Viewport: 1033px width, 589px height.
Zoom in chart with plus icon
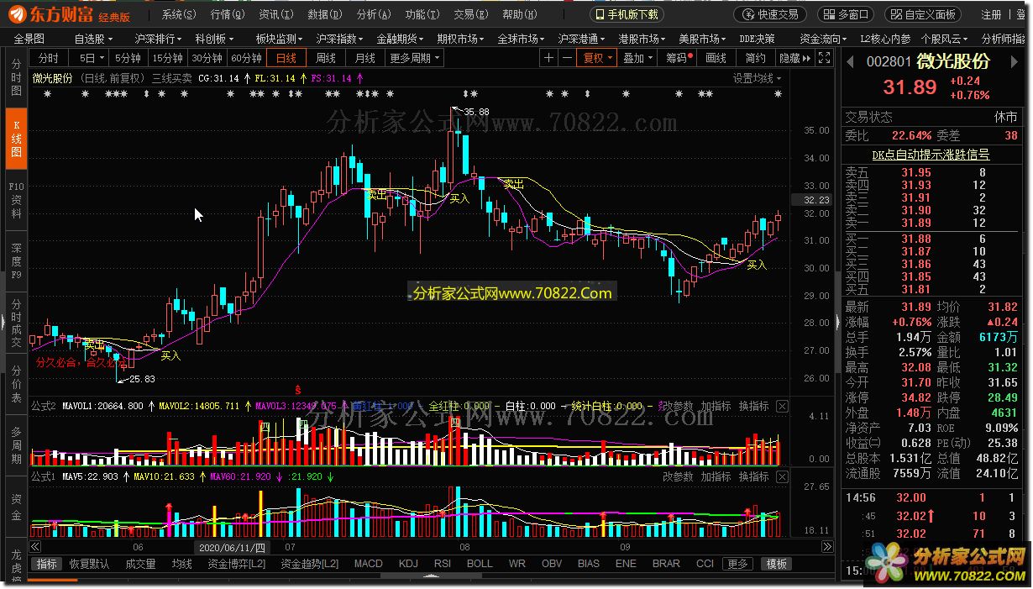tap(548, 58)
